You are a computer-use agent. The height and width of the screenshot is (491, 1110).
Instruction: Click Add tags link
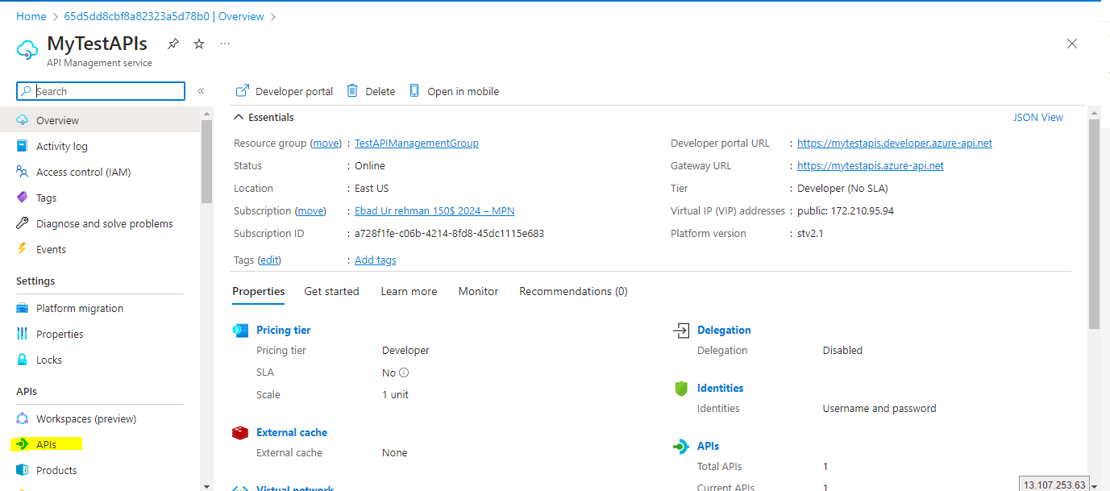[x=376, y=260]
